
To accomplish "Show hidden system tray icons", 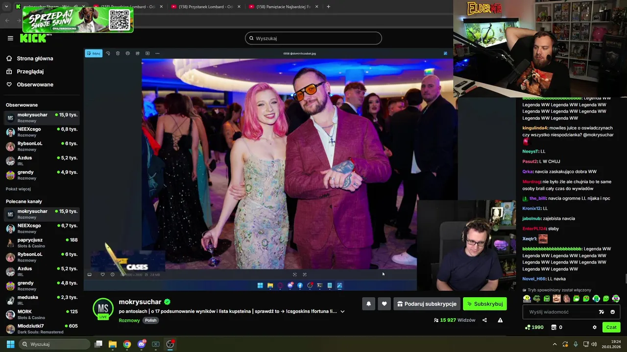I will [555, 344].
